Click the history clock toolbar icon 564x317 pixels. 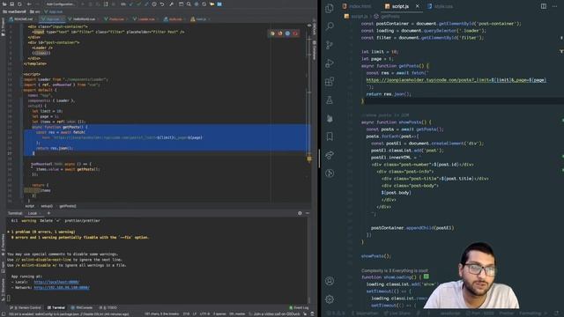154,4
